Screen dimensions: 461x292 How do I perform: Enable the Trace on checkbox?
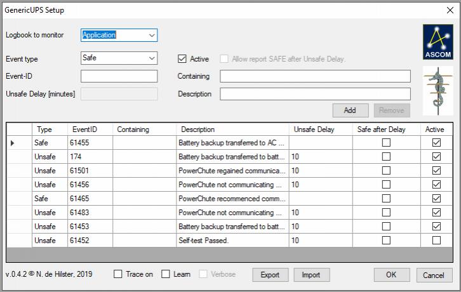pos(118,274)
